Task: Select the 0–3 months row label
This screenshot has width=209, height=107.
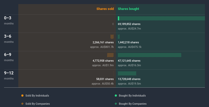Action: 9,21
